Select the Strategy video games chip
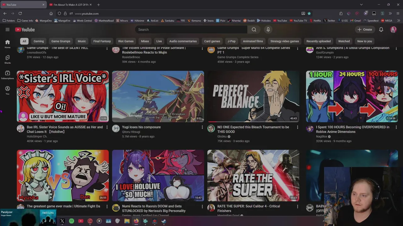 tap(285, 41)
